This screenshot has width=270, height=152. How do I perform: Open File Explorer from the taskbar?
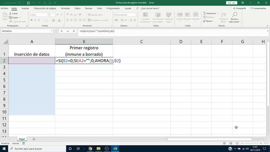click(98, 149)
